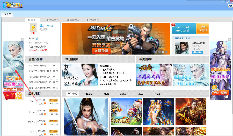Click the red link under user info

click(x=38, y=50)
